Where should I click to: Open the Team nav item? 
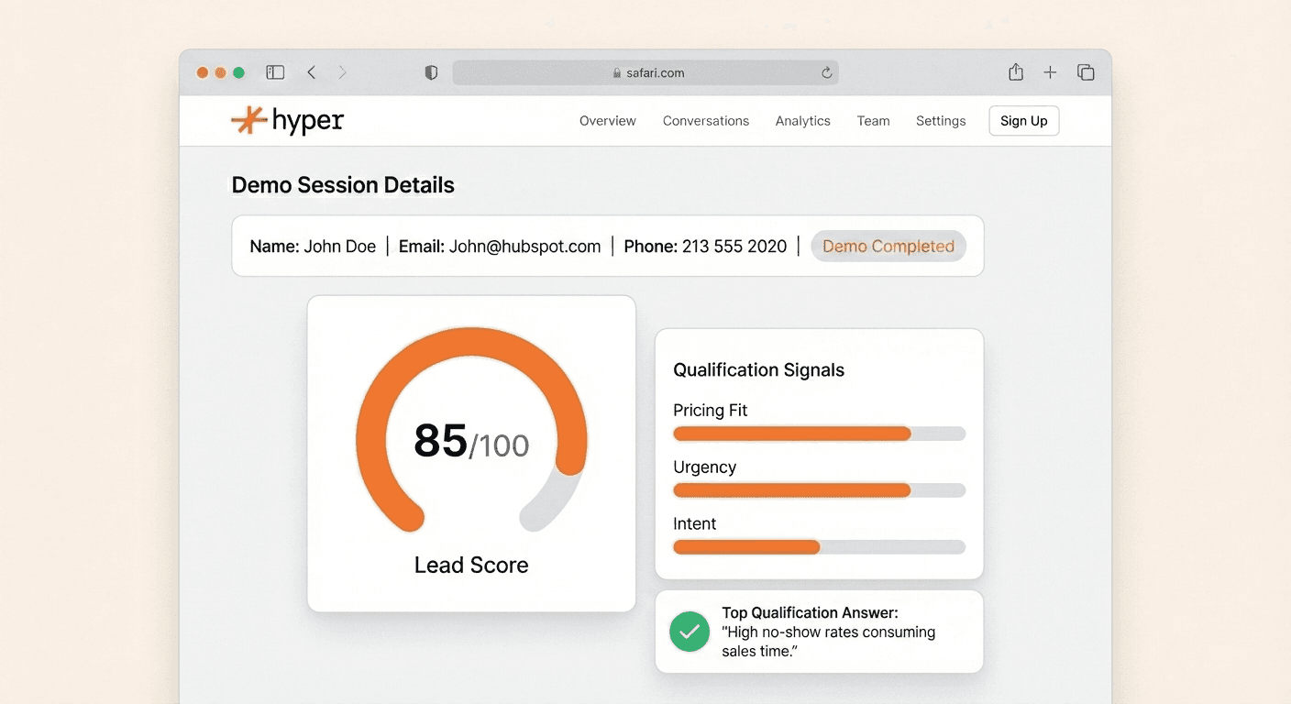point(874,121)
